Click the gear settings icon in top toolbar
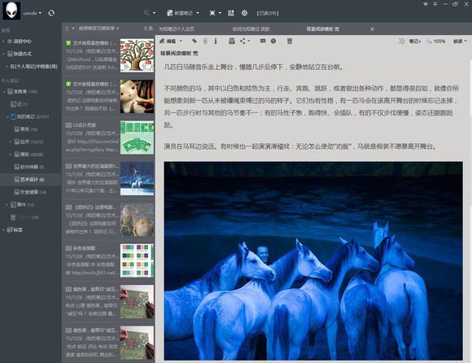The image size is (472, 363). [x=244, y=13]
